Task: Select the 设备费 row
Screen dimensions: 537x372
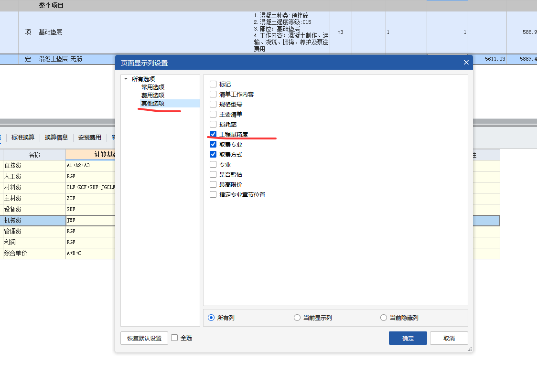Action: point(34,210)
